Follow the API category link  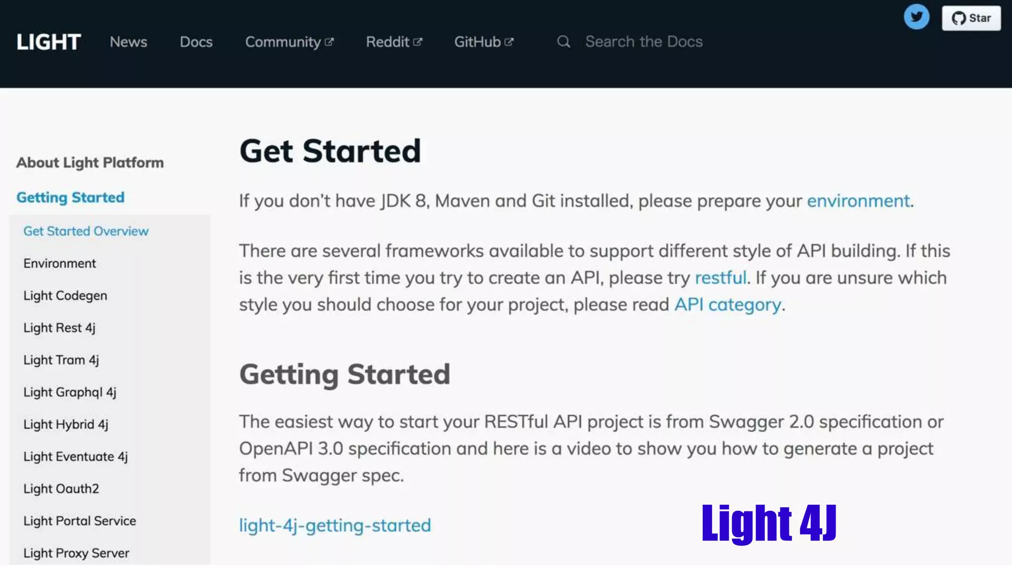pyautogui.click(x=727, y=305)
